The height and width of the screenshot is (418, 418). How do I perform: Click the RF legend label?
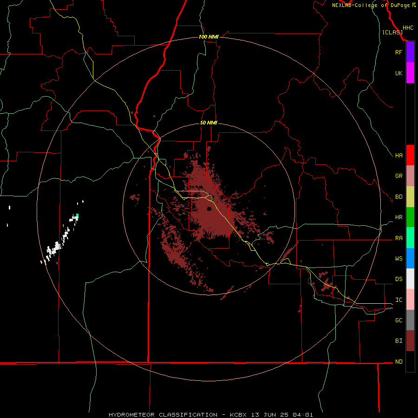(x=398, y=52)
